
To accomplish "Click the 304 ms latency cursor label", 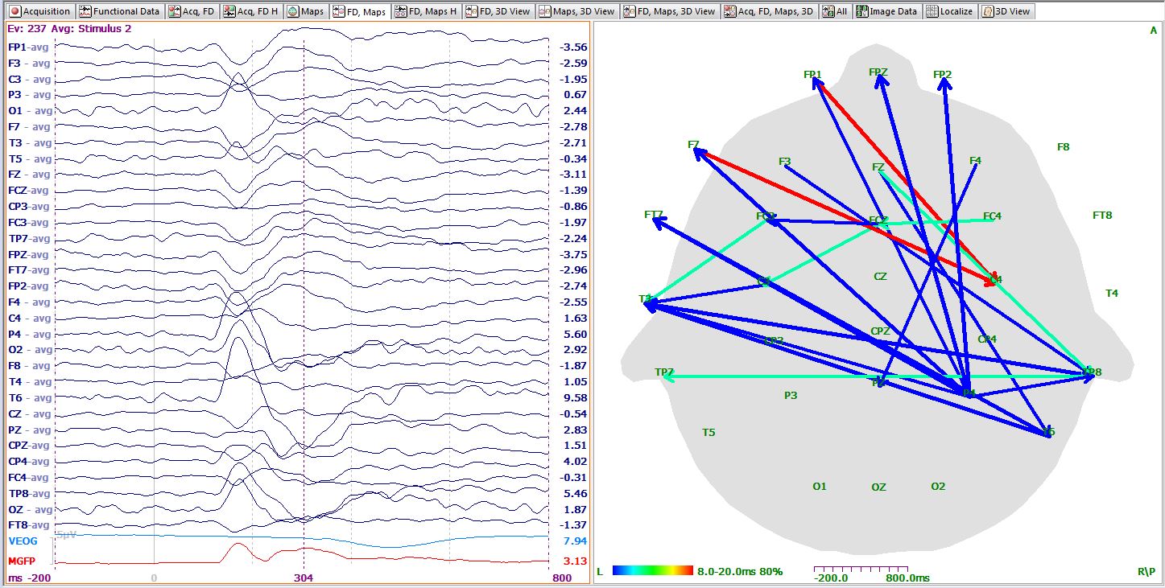I will click(x=303, y=578).
